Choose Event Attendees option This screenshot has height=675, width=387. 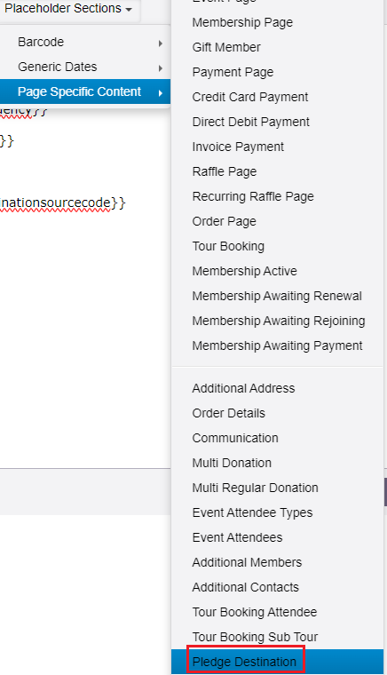coord(277,538)
